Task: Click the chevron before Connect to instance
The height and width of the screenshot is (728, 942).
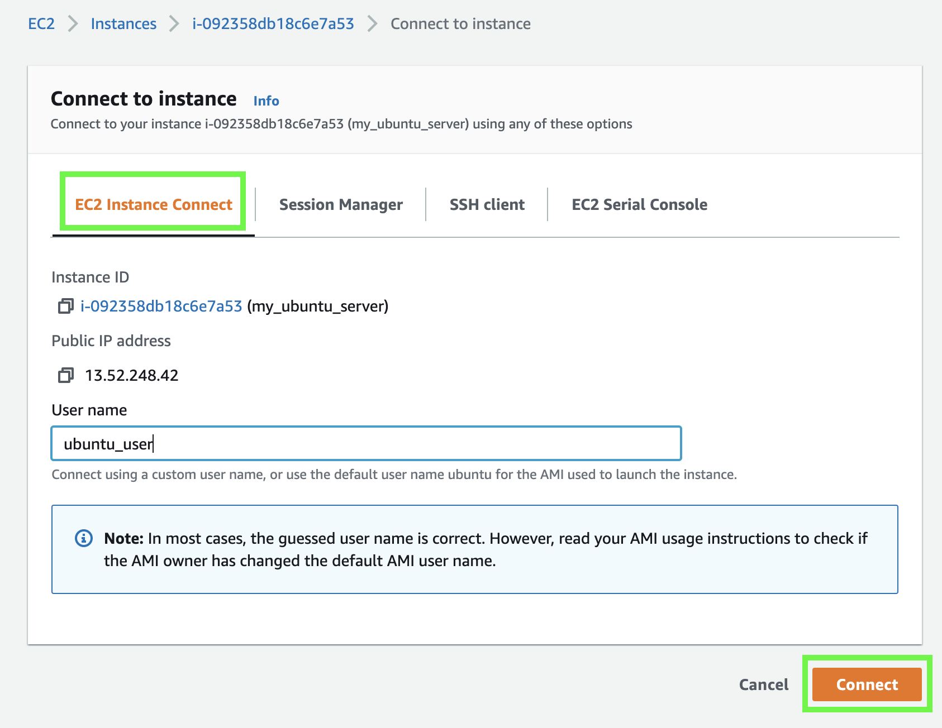Action: pyautogui.click(x=371, y=24)
